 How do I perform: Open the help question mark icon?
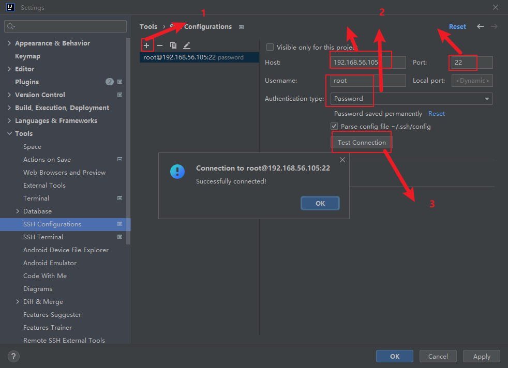coord(13,356)
